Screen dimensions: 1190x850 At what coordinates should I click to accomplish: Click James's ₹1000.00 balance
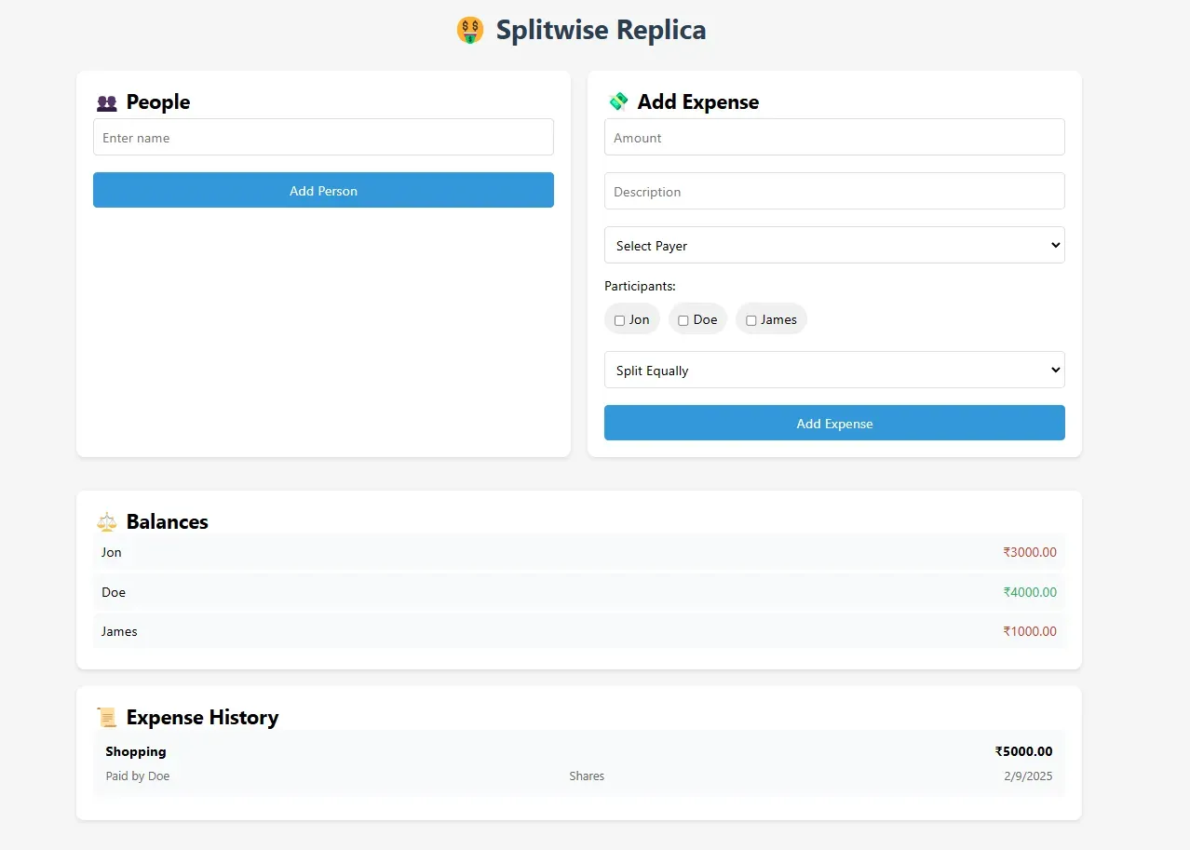tap(1030, 631)
